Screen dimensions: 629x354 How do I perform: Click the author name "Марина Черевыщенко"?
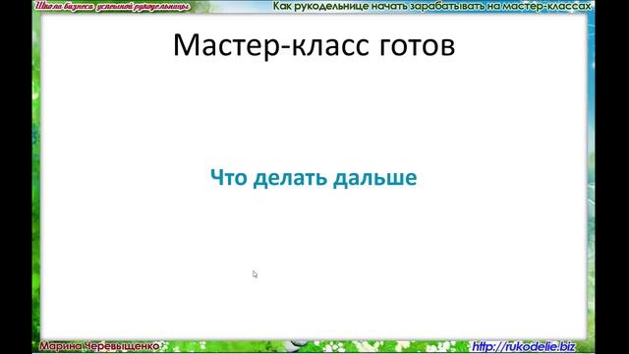click(x=99, y=346)
